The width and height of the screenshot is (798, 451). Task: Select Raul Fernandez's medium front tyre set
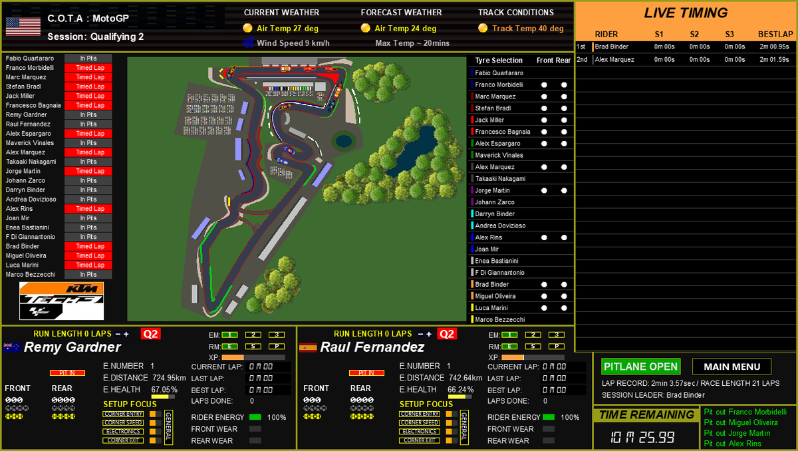pyautogui.click(x=315, y=408)
